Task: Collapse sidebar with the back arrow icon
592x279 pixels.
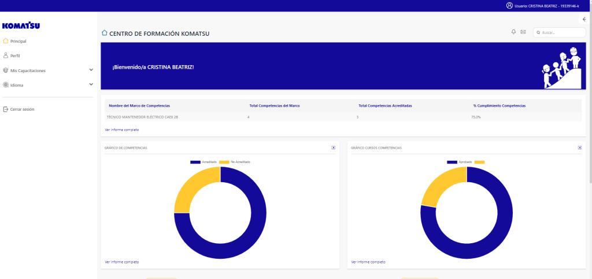Action: [584, 19]
